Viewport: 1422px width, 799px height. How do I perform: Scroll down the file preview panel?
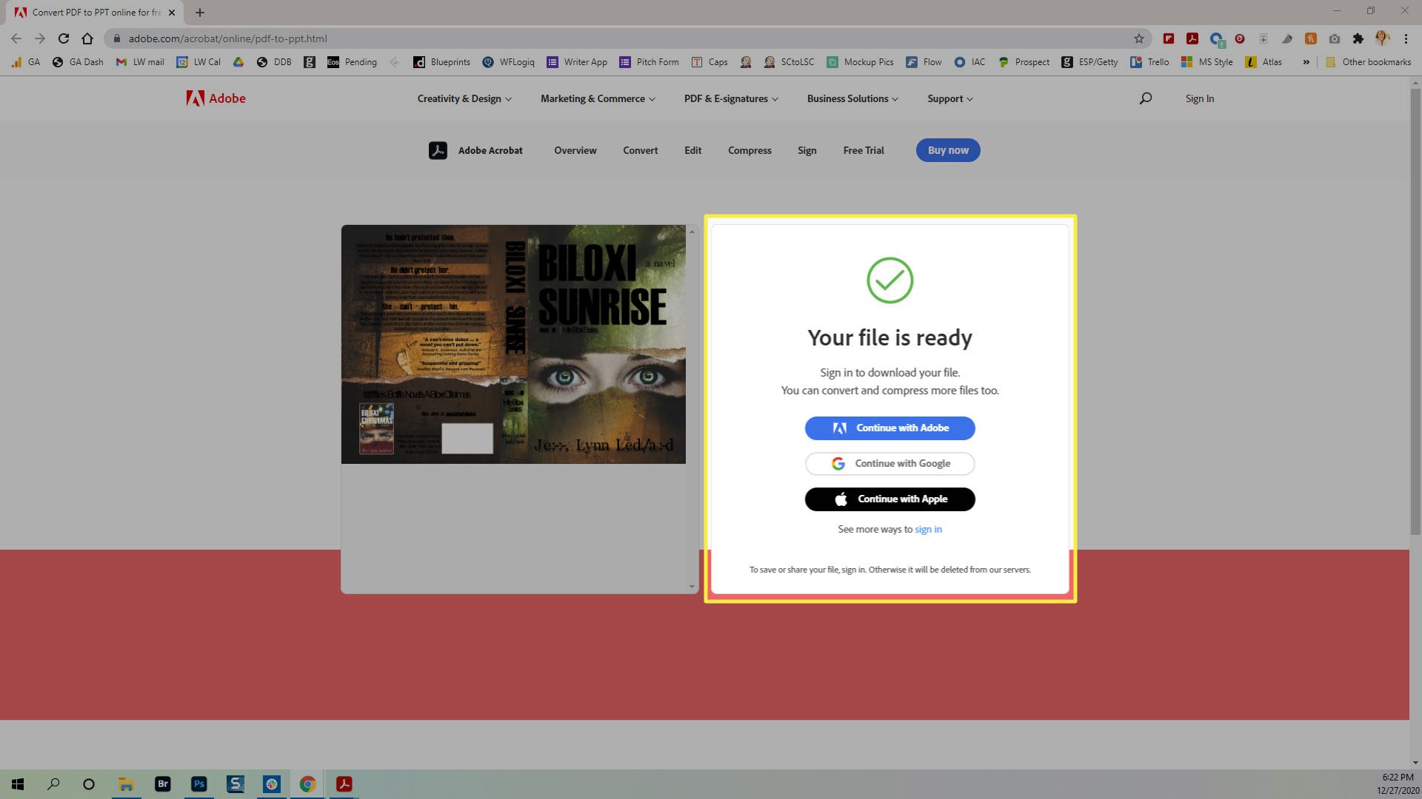pos(692,587)
